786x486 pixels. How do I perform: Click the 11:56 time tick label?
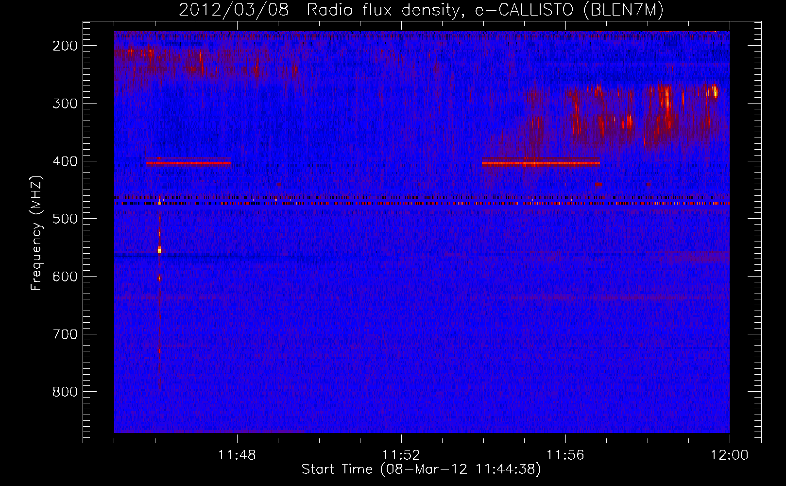[565, 455]
